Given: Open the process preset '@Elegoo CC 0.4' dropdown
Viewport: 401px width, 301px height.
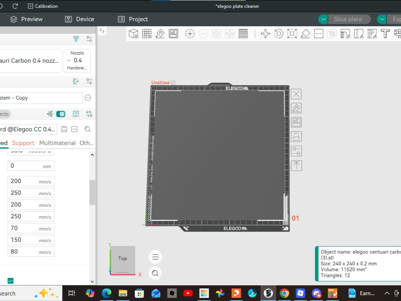Looking at the screenshot, I should click(x=28, y=129).
